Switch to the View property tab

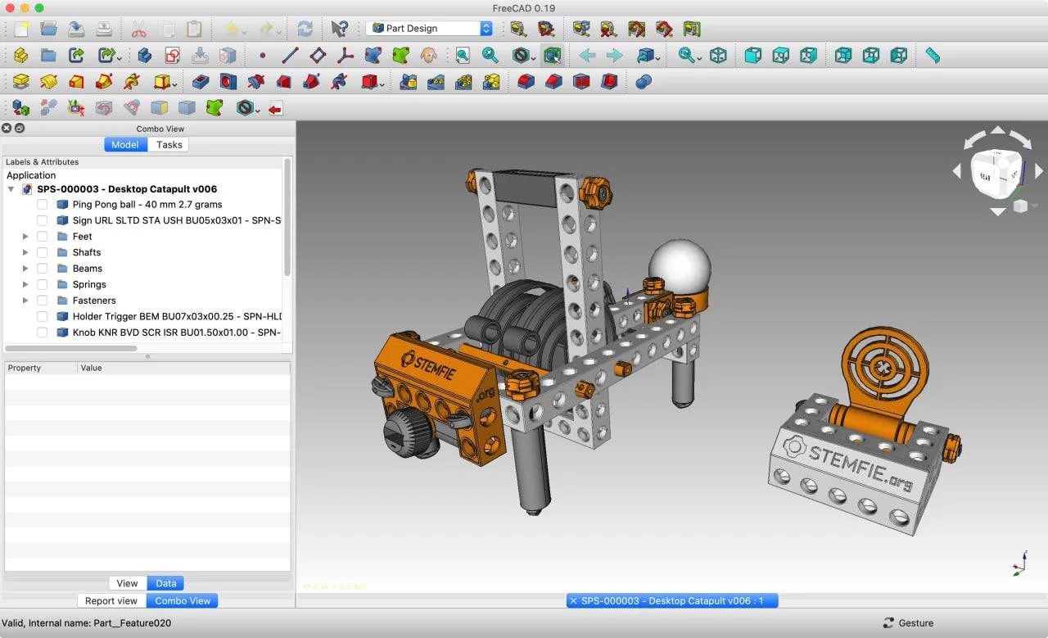(127, 583)
